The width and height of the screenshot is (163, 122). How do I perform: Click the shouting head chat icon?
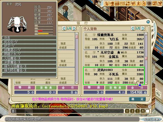pyautogui.click(x=112, y=3)
